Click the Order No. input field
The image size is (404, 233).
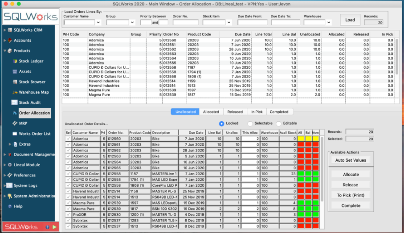point(185,22)
